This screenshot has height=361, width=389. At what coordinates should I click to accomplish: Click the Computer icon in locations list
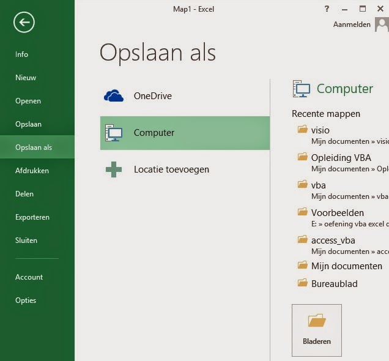point(114,133)
